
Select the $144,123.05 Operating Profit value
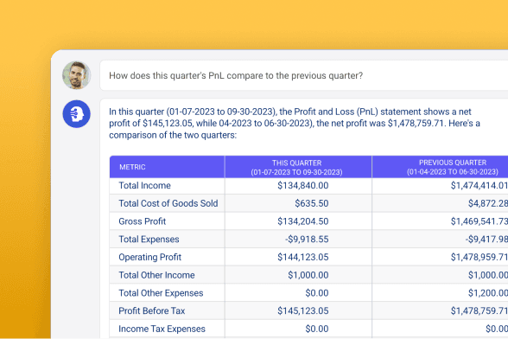pyautogui.click(x=303, y=257)
